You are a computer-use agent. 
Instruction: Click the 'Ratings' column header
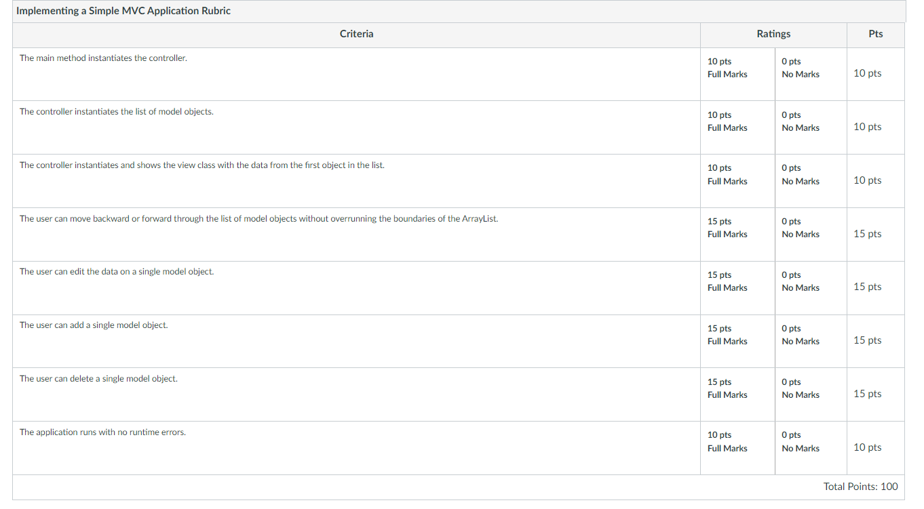773,34
